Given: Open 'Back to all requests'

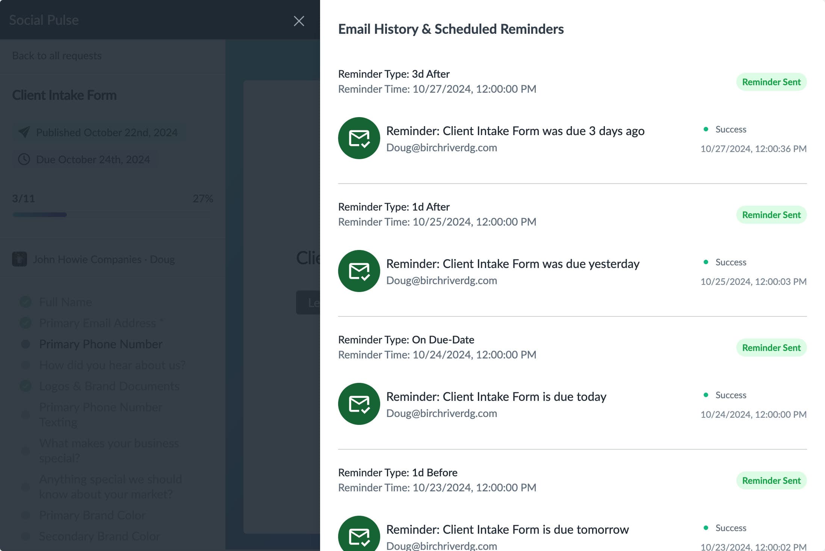Looking at the screenshot, I should tap(56, 55).
